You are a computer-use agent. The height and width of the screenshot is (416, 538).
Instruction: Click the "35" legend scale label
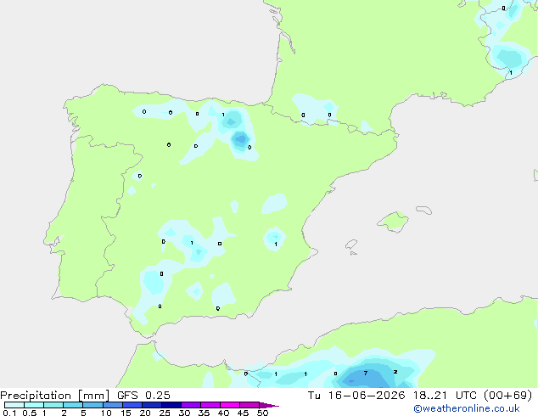tap(204, 413)
